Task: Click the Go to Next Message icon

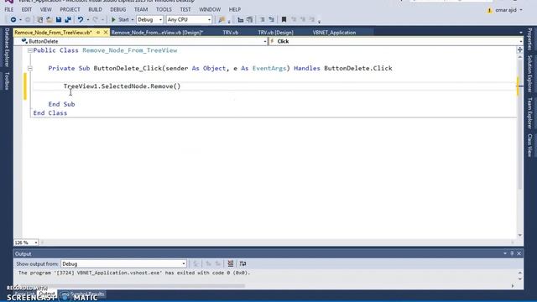Action: (x=217, y=263)
